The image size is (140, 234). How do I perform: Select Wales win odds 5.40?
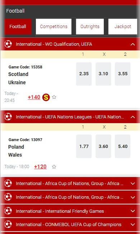pyautogui.click(x=123, y=146)
